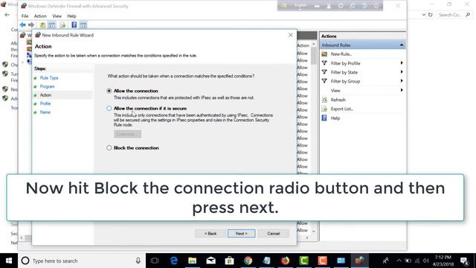
Task: Click the Forward arrow in firewall toolbar
Action: tap(31, 25)
